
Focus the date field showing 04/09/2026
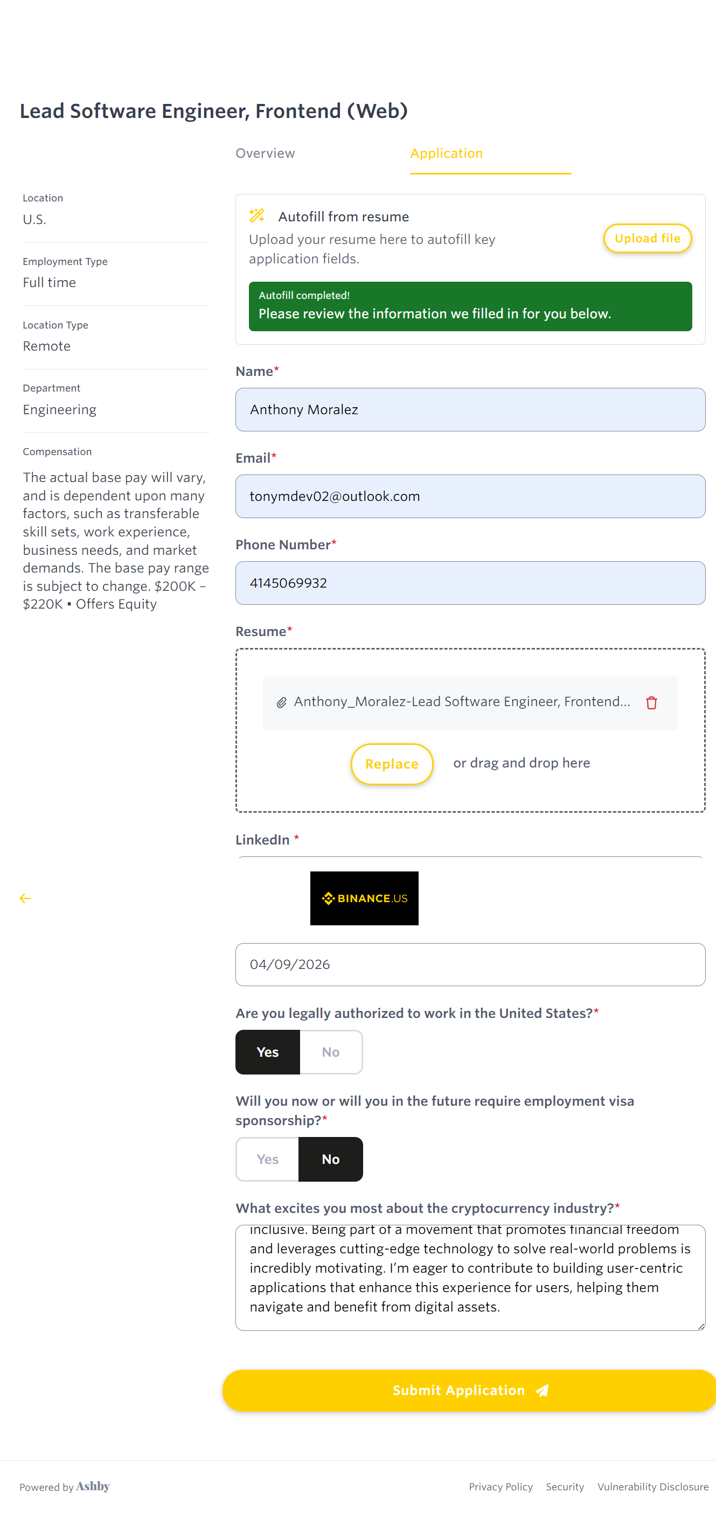(x=470, y=965)
